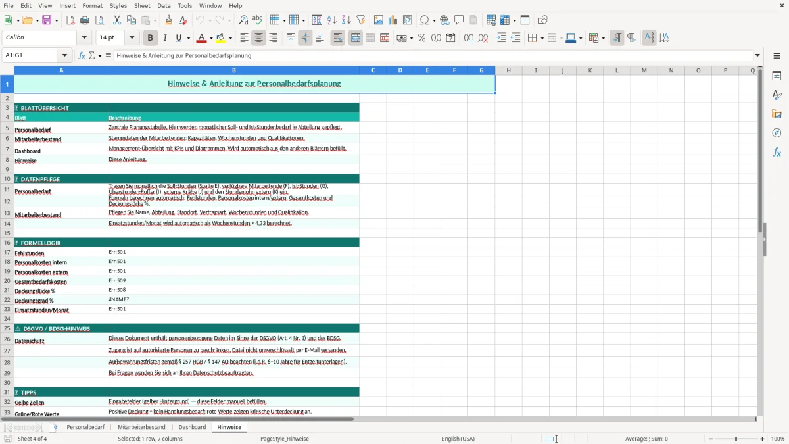Toggle Center Vertically alignment

click(305, 38)
